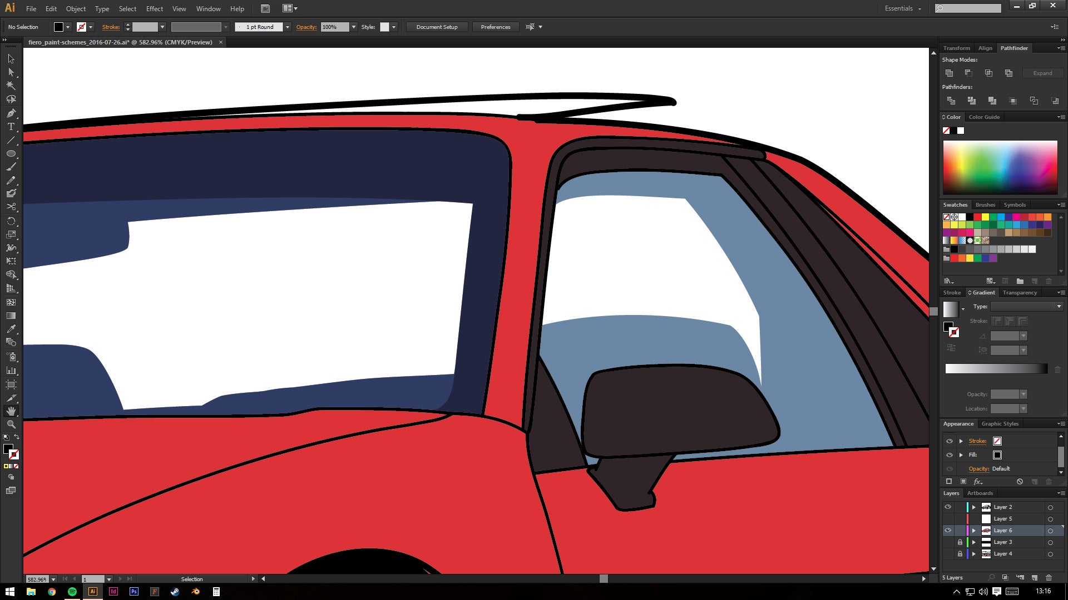Select the Hand tool
Viewport: 1068px width, 600px height.
[x=11, y=411]
